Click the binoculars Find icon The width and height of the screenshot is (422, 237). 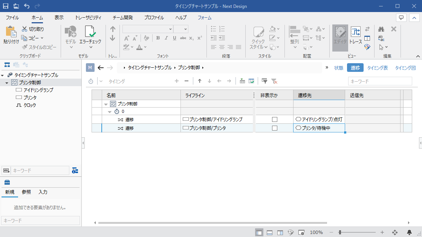tap(381, 29)
